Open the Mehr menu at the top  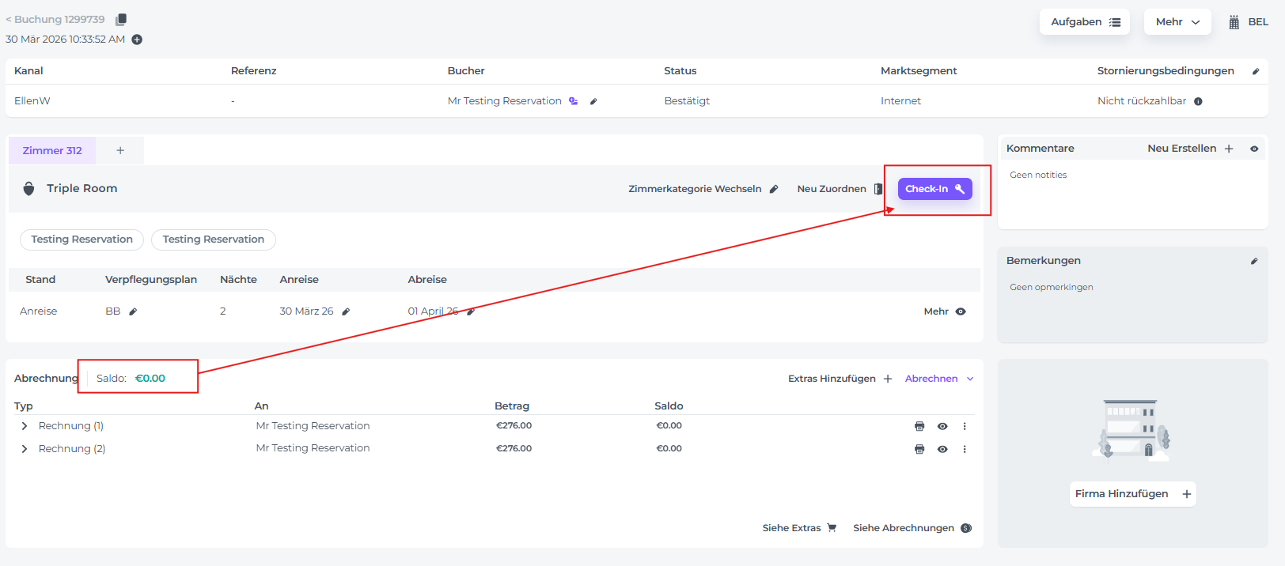(1177, 22)
